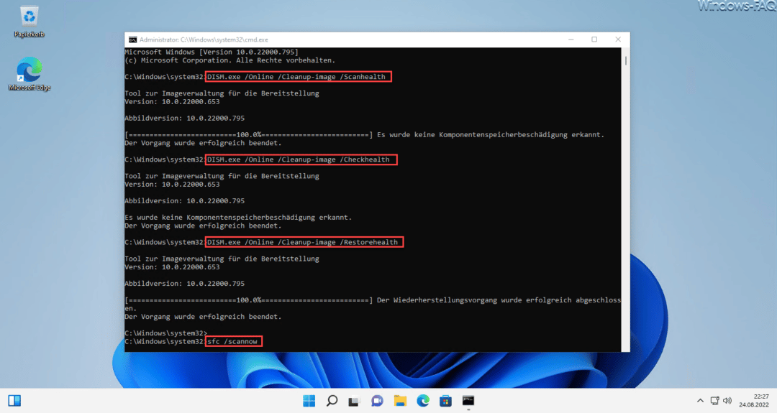
Task: Open the network status tray icon
Action: (x=714, y=401)
